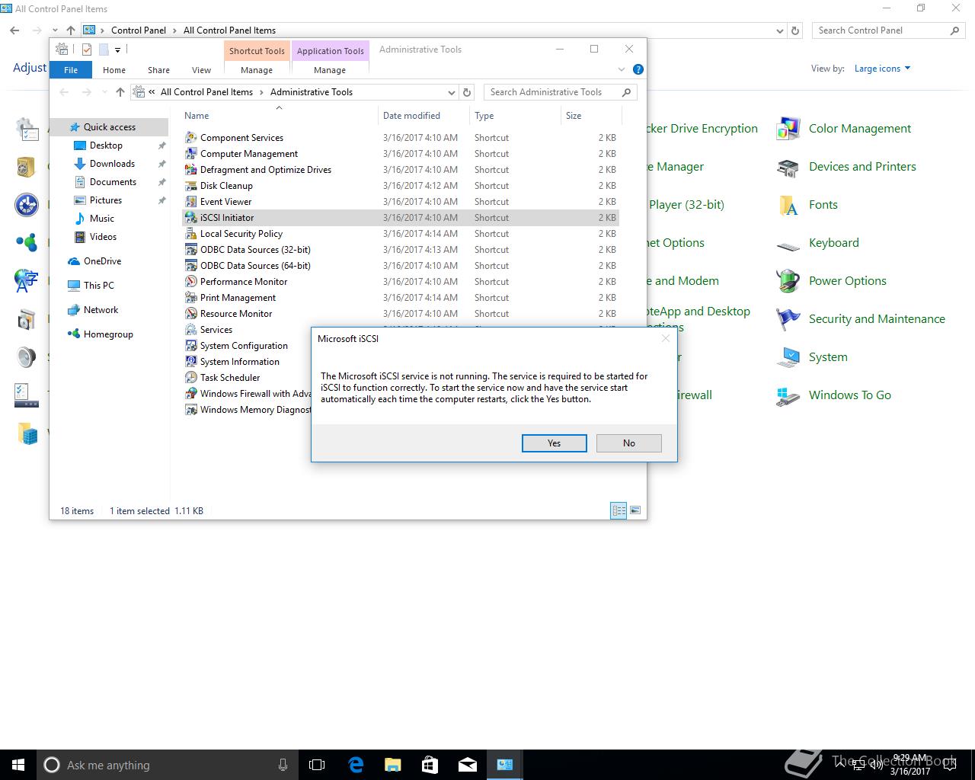Open Color Management in Control Panel
This screenshot has width=975, height=780.
point(859,129)
